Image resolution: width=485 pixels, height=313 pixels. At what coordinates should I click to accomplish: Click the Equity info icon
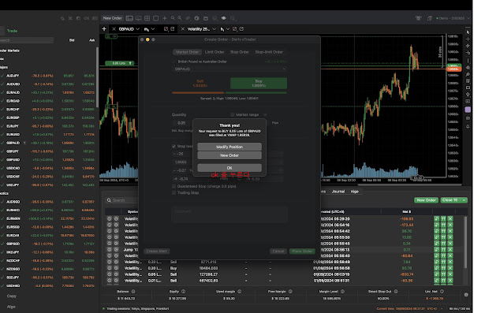pos(184,292)
